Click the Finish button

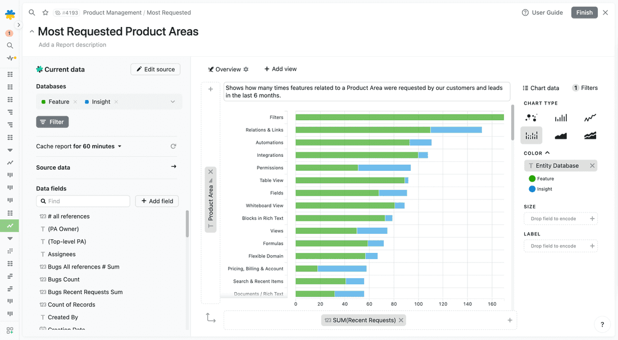584,12
